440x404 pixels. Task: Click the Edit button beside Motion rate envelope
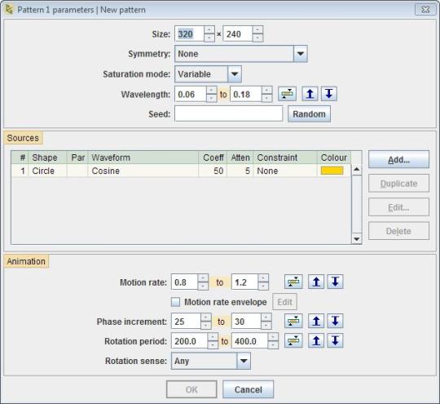(284, 302)
